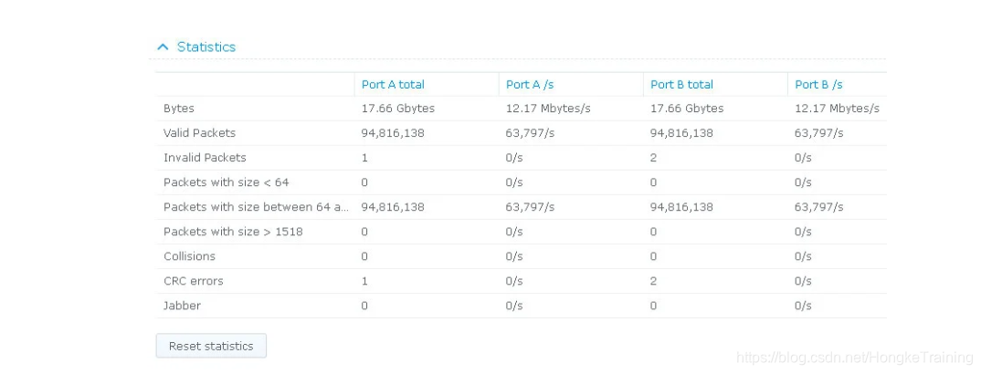
Task: Select Port A /s Bytes value 12.17 Mbytes/s
Action: pyautogui.click(x=548, y=109)
